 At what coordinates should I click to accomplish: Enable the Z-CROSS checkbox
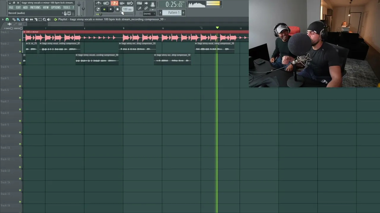click(x=12, y=28)
